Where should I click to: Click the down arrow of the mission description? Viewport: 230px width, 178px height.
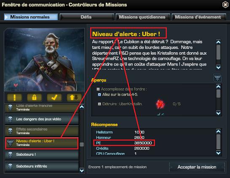click(218, 67)
